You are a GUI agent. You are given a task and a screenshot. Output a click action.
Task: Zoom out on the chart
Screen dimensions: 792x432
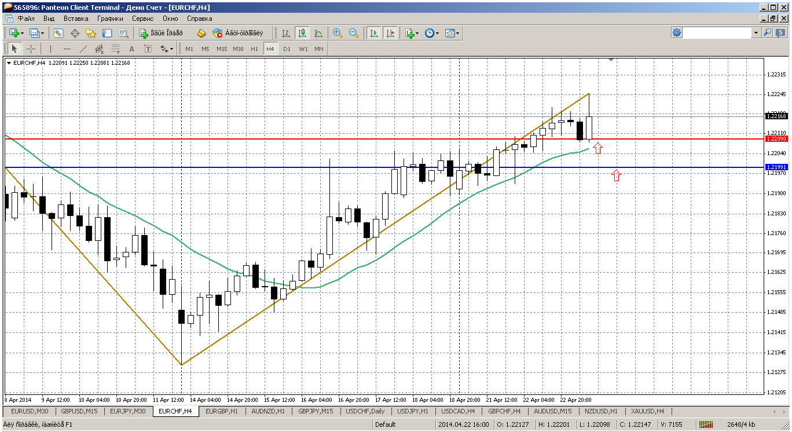[x=354, y=33]
